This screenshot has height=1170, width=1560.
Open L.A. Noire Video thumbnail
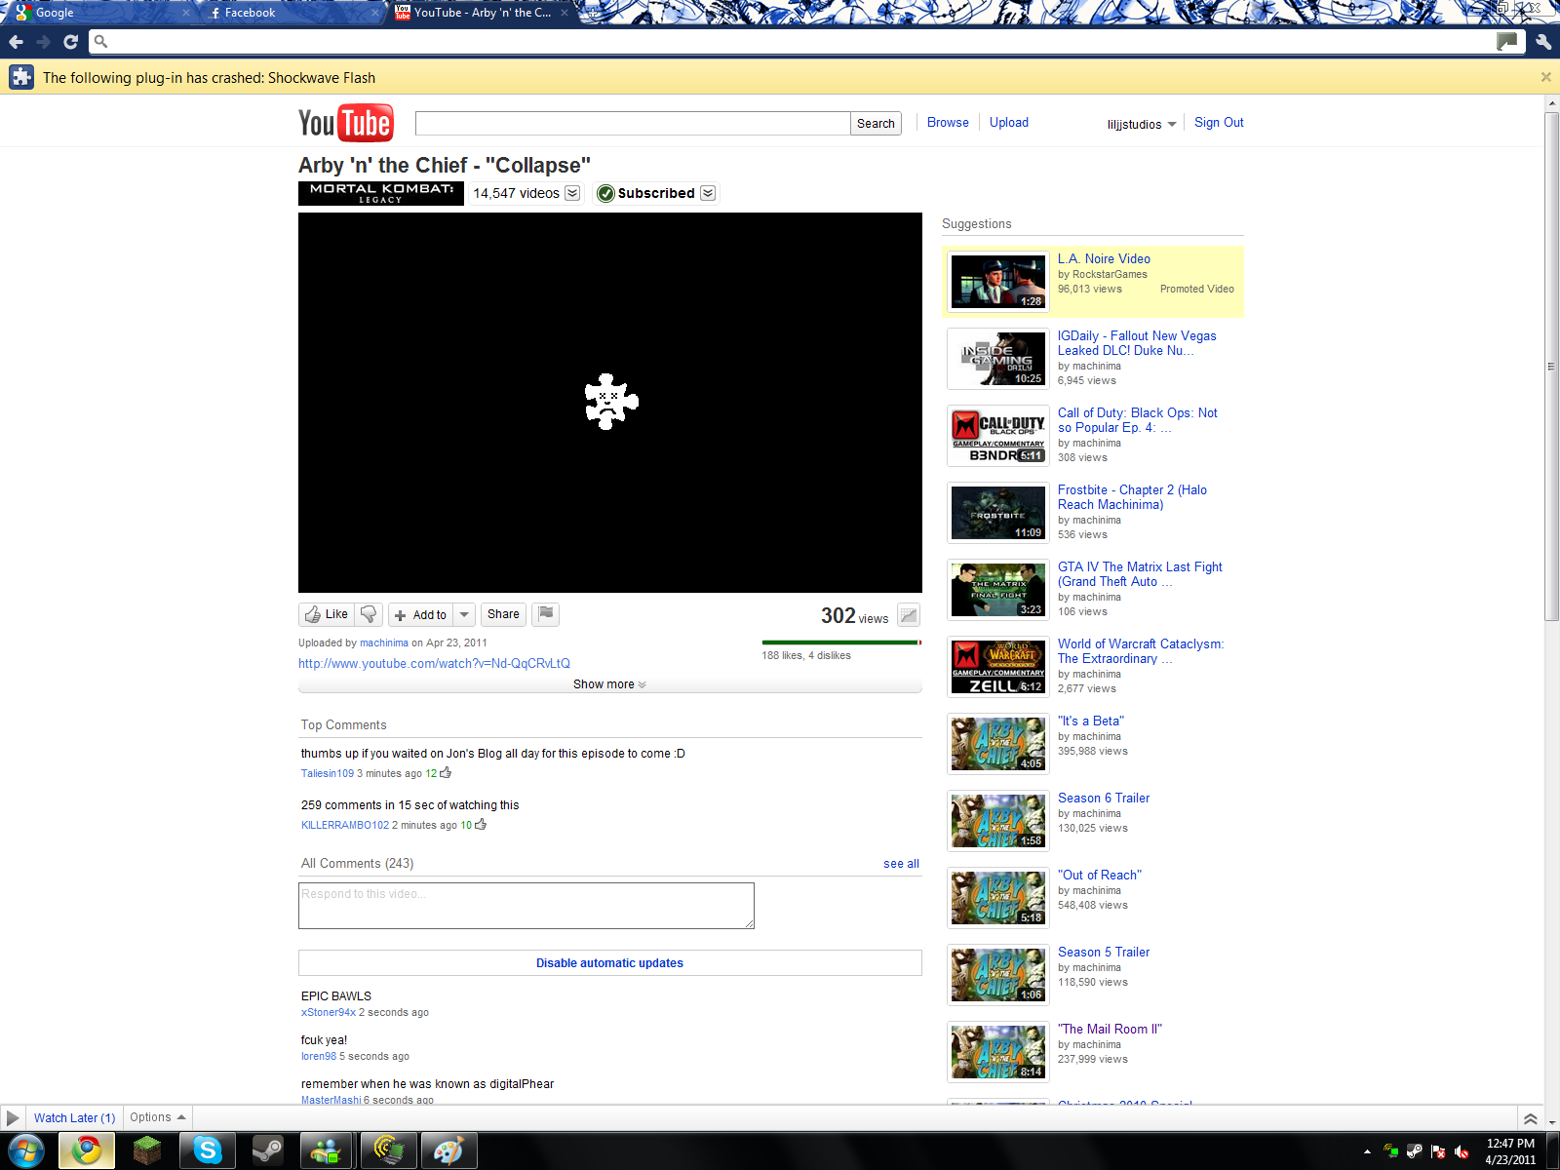click(998, 282)
